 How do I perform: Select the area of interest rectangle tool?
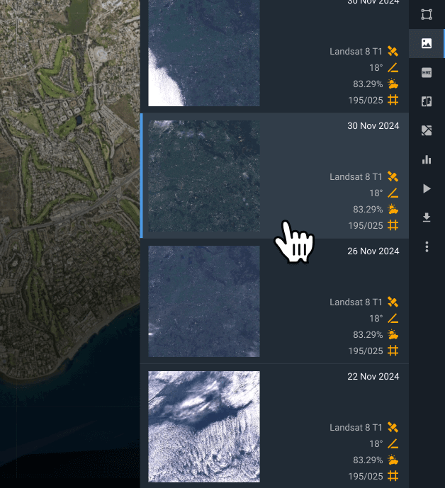pos(427,14)
